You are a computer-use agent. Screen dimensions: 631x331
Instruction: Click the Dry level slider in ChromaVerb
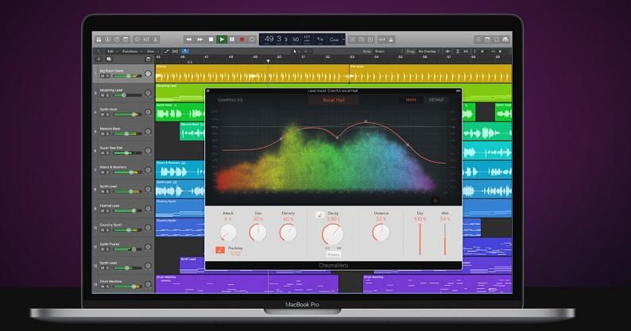tap(420, 239)
